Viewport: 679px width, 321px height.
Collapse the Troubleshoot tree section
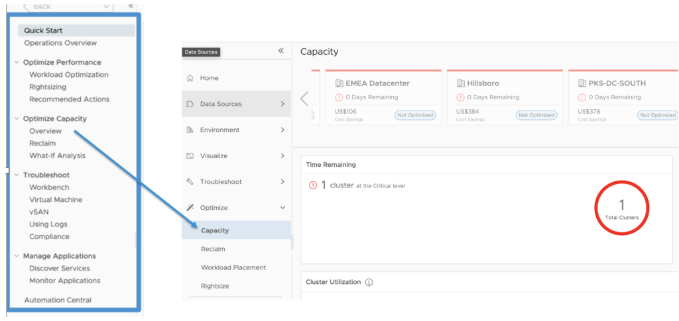pyautogui.click(x=17, y=175)
